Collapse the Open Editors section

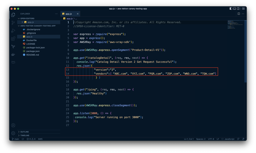[x=39, y=18]
